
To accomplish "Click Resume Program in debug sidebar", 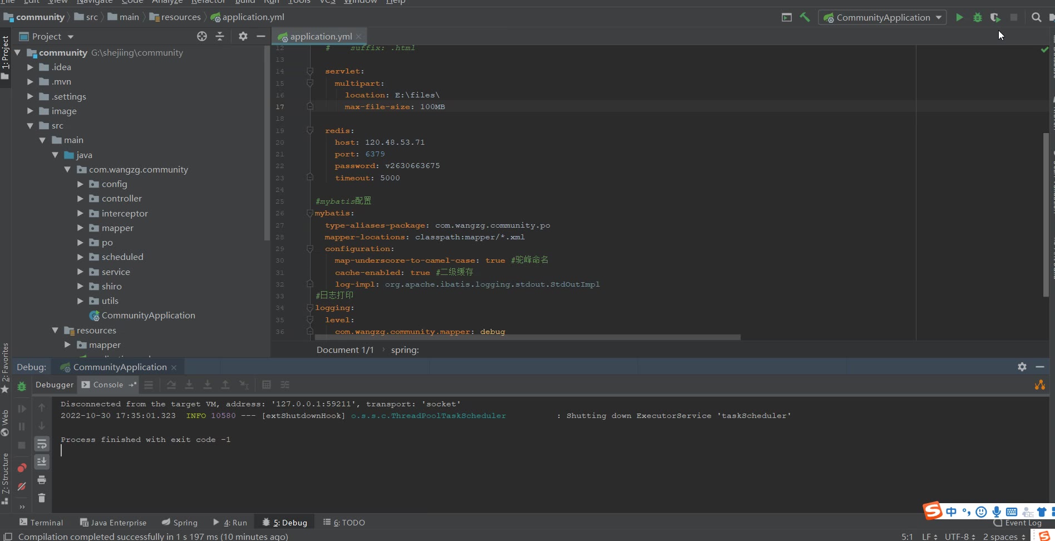I will (x=22, y=409).
